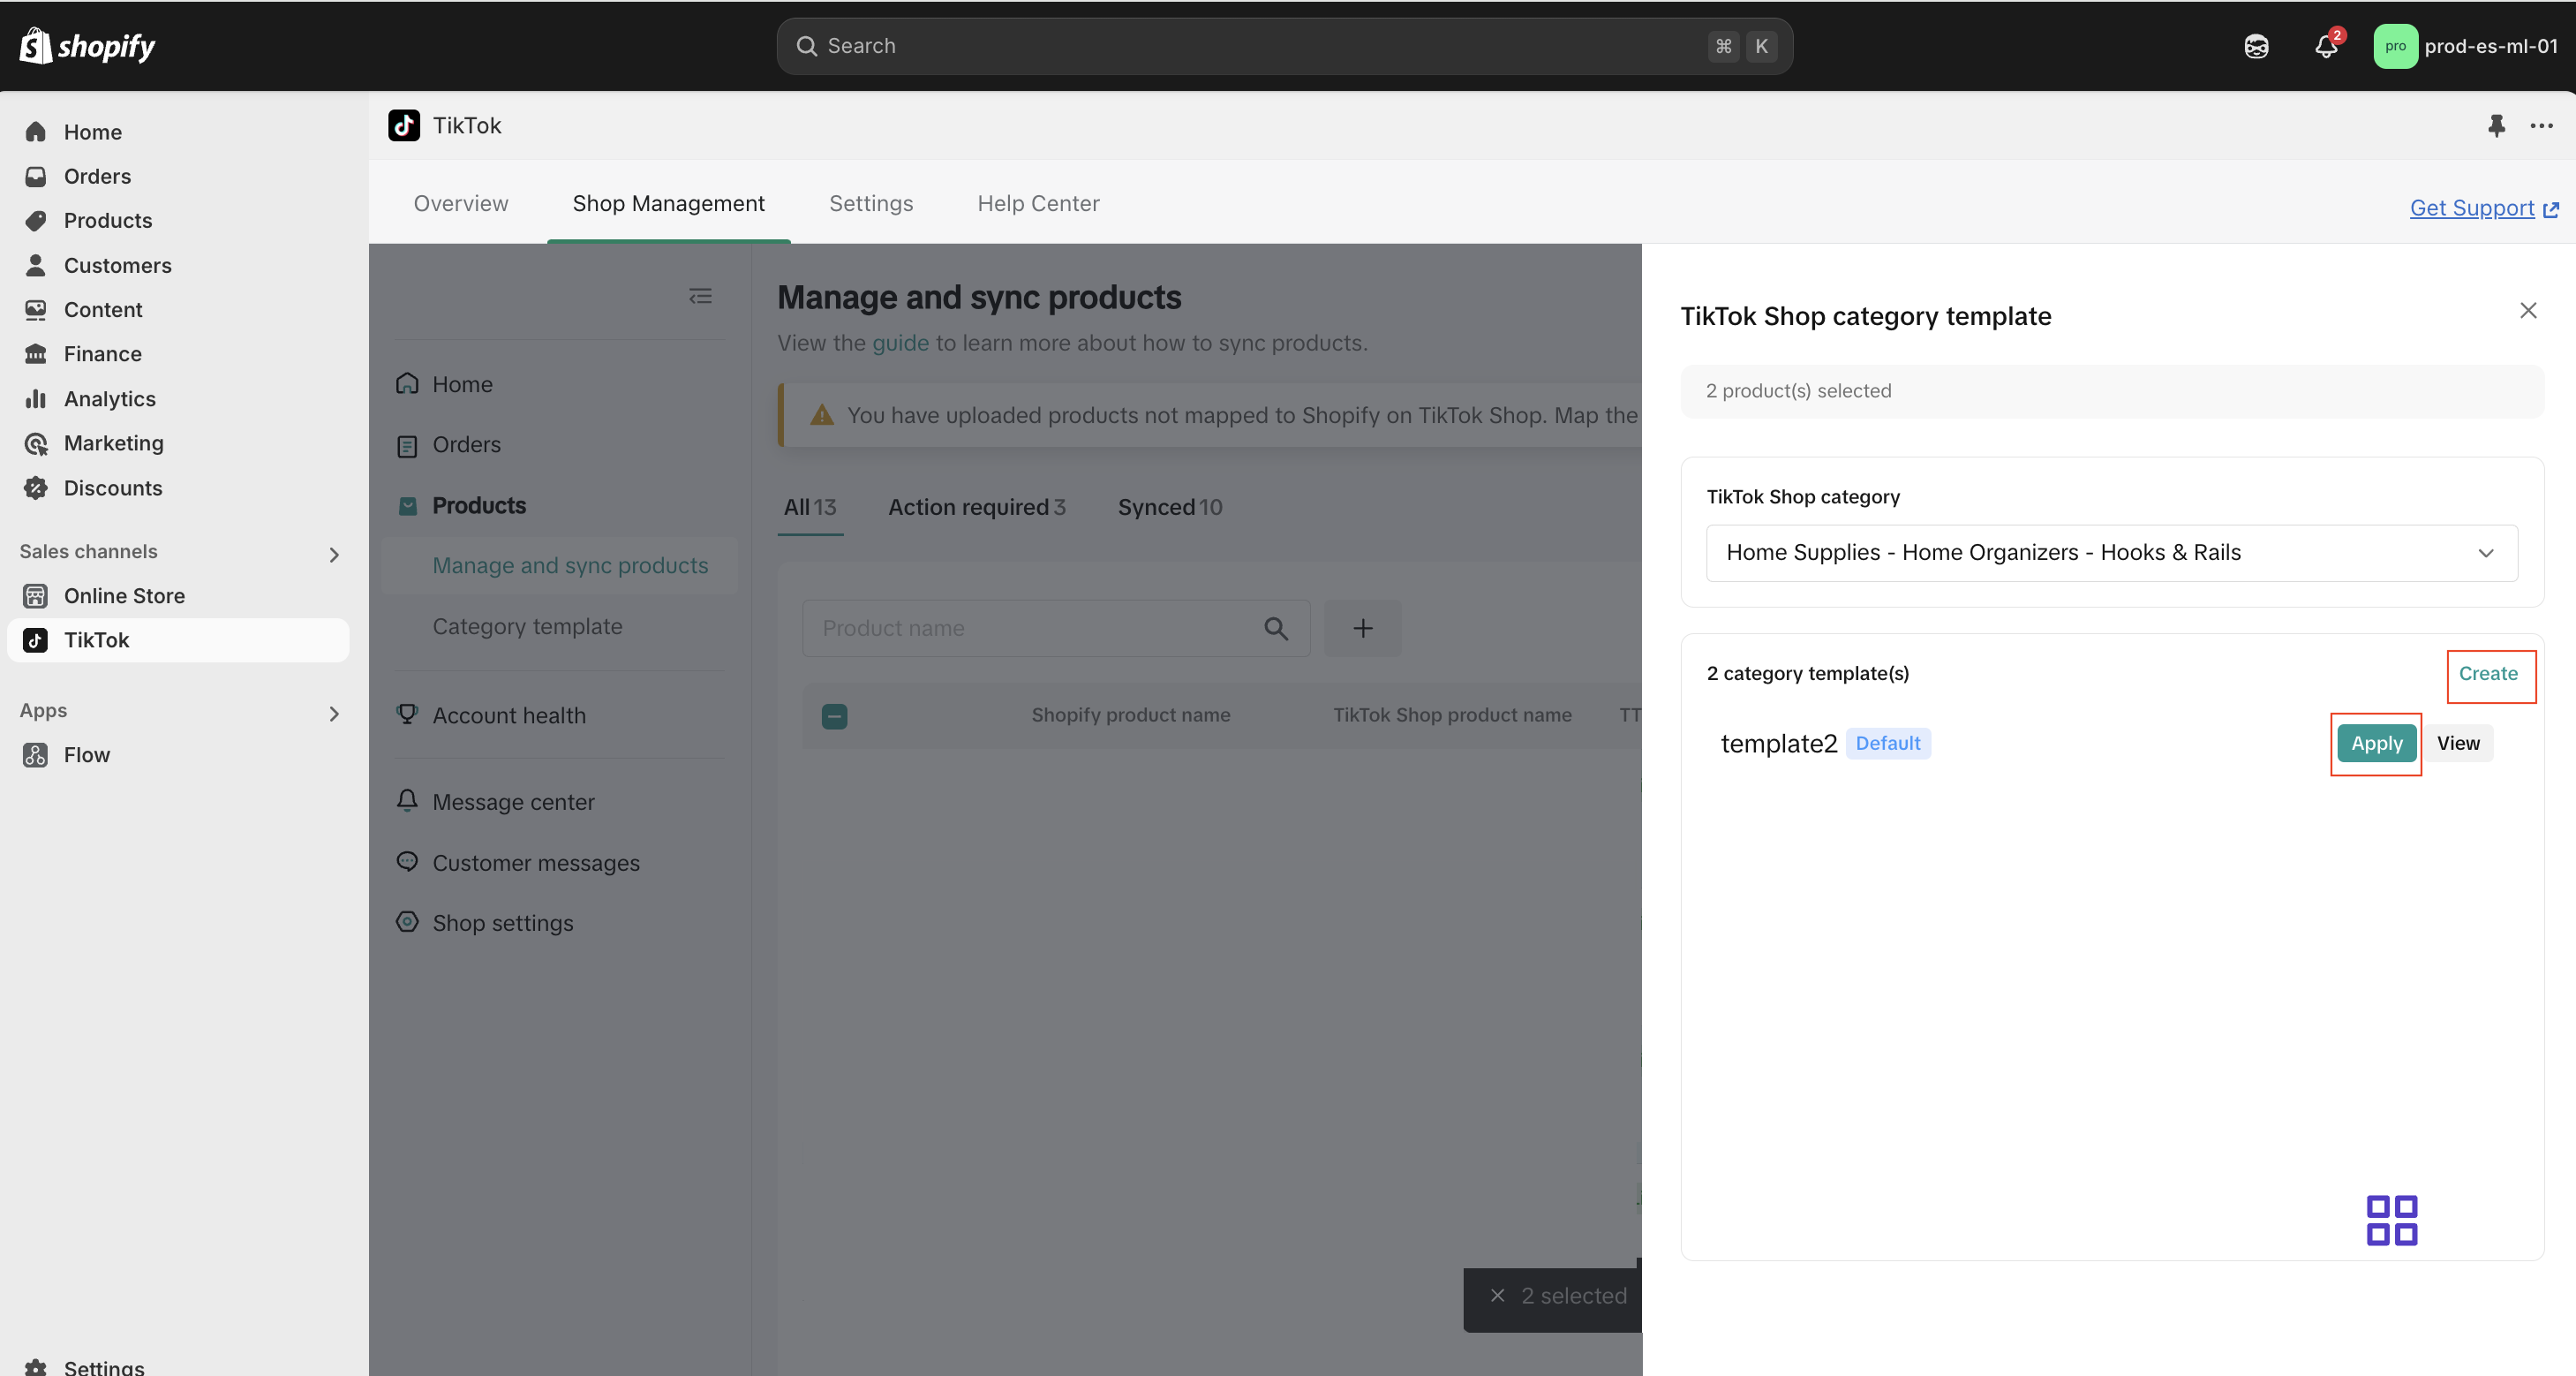This screenshot has height=1376, width=2576.
Task: Open the guide link about syncing products
Action: (x=900, y=344)
